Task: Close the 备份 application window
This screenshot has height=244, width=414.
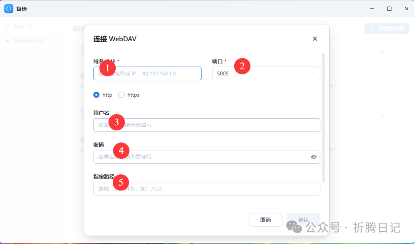Action: coord(407,9)
